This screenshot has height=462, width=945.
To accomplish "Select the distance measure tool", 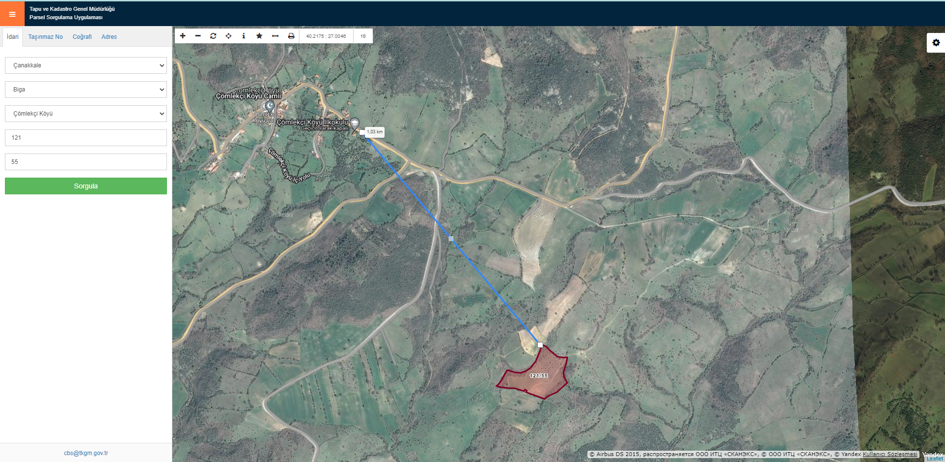I will pos(275,36).
